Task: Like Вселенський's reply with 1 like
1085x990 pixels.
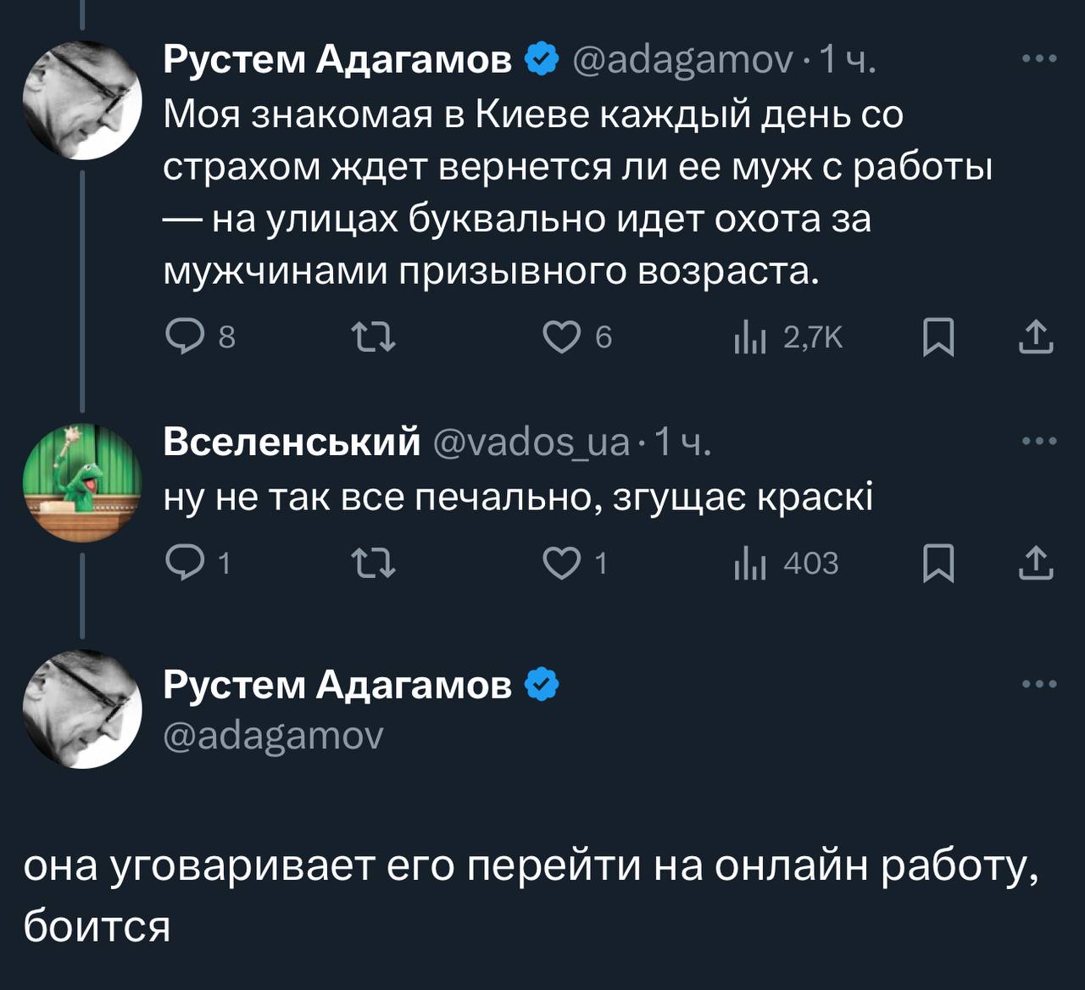Action: coord(575,563)
